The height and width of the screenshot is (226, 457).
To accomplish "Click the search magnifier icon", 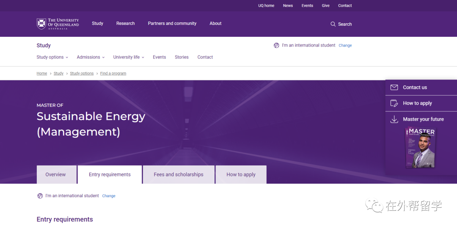I will (333, 24).
